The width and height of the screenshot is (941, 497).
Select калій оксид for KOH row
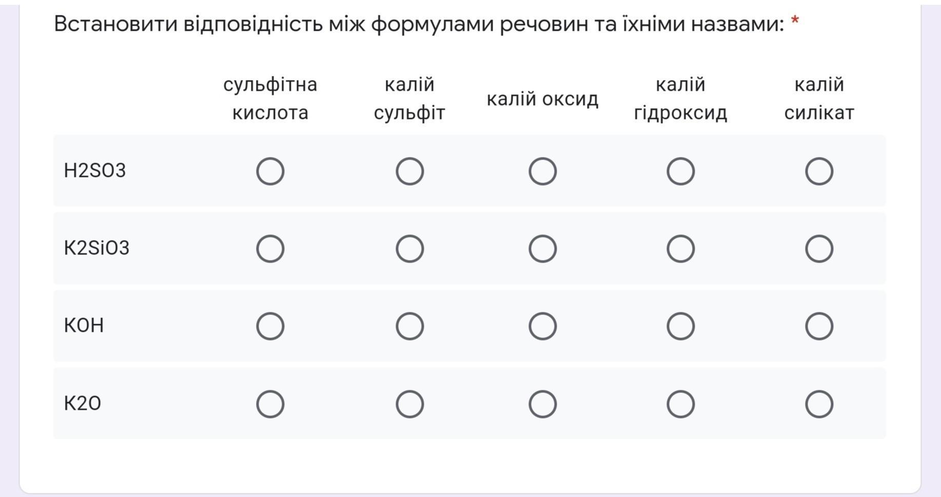point(542,326)
